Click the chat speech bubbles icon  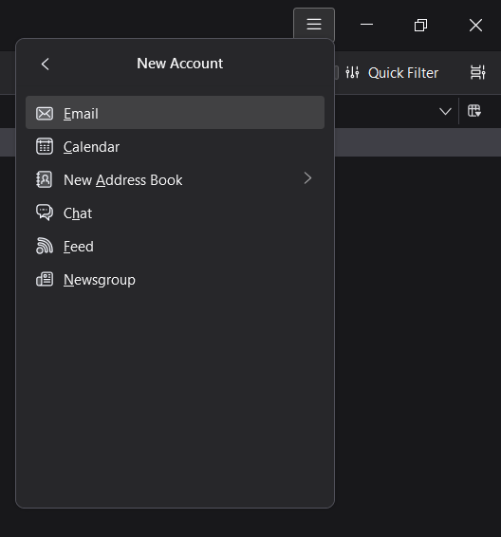coord(45,213)
